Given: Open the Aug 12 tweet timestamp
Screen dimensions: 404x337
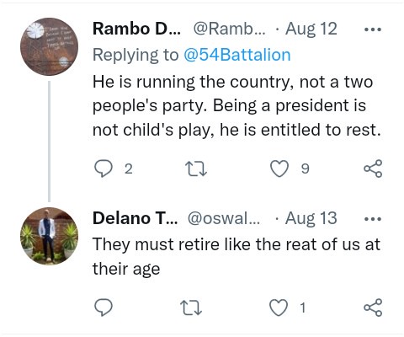Looking at the screenshot, I should (311, 29).
